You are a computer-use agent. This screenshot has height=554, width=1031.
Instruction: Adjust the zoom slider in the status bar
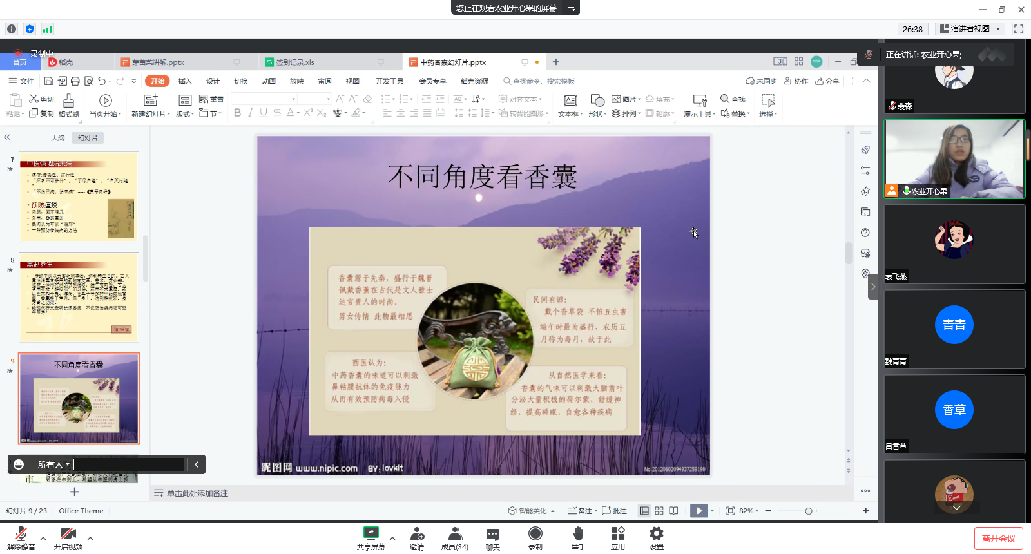pos(808,511)
